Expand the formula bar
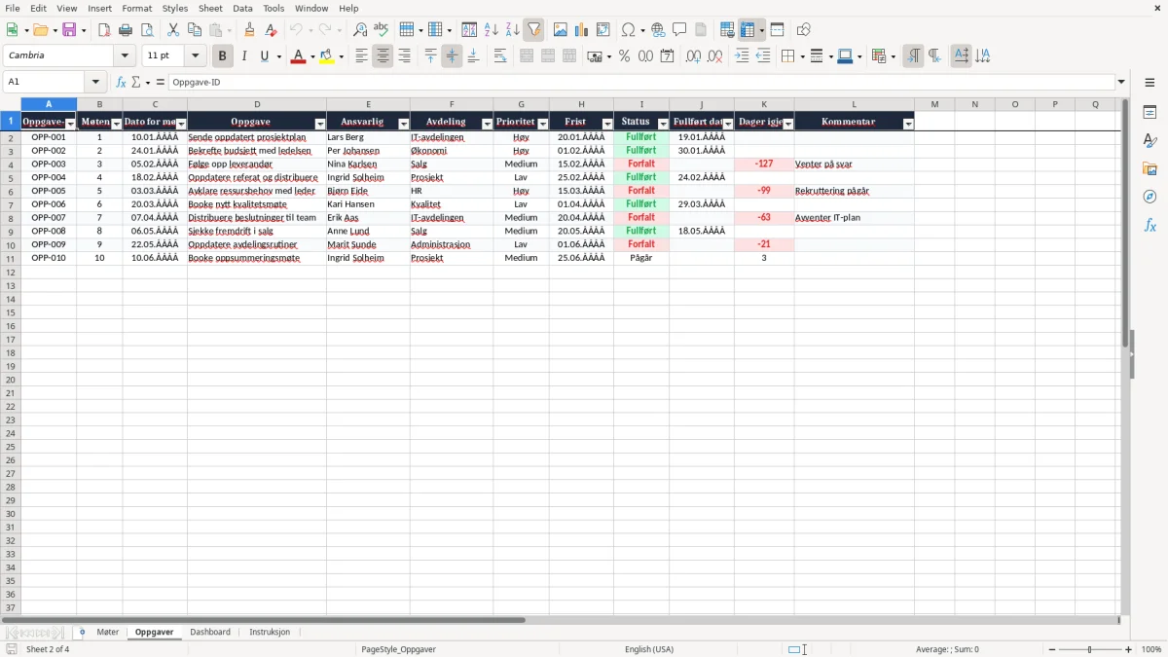Viewport: 1168px width, 657px height. click(x=1121, y=82)
